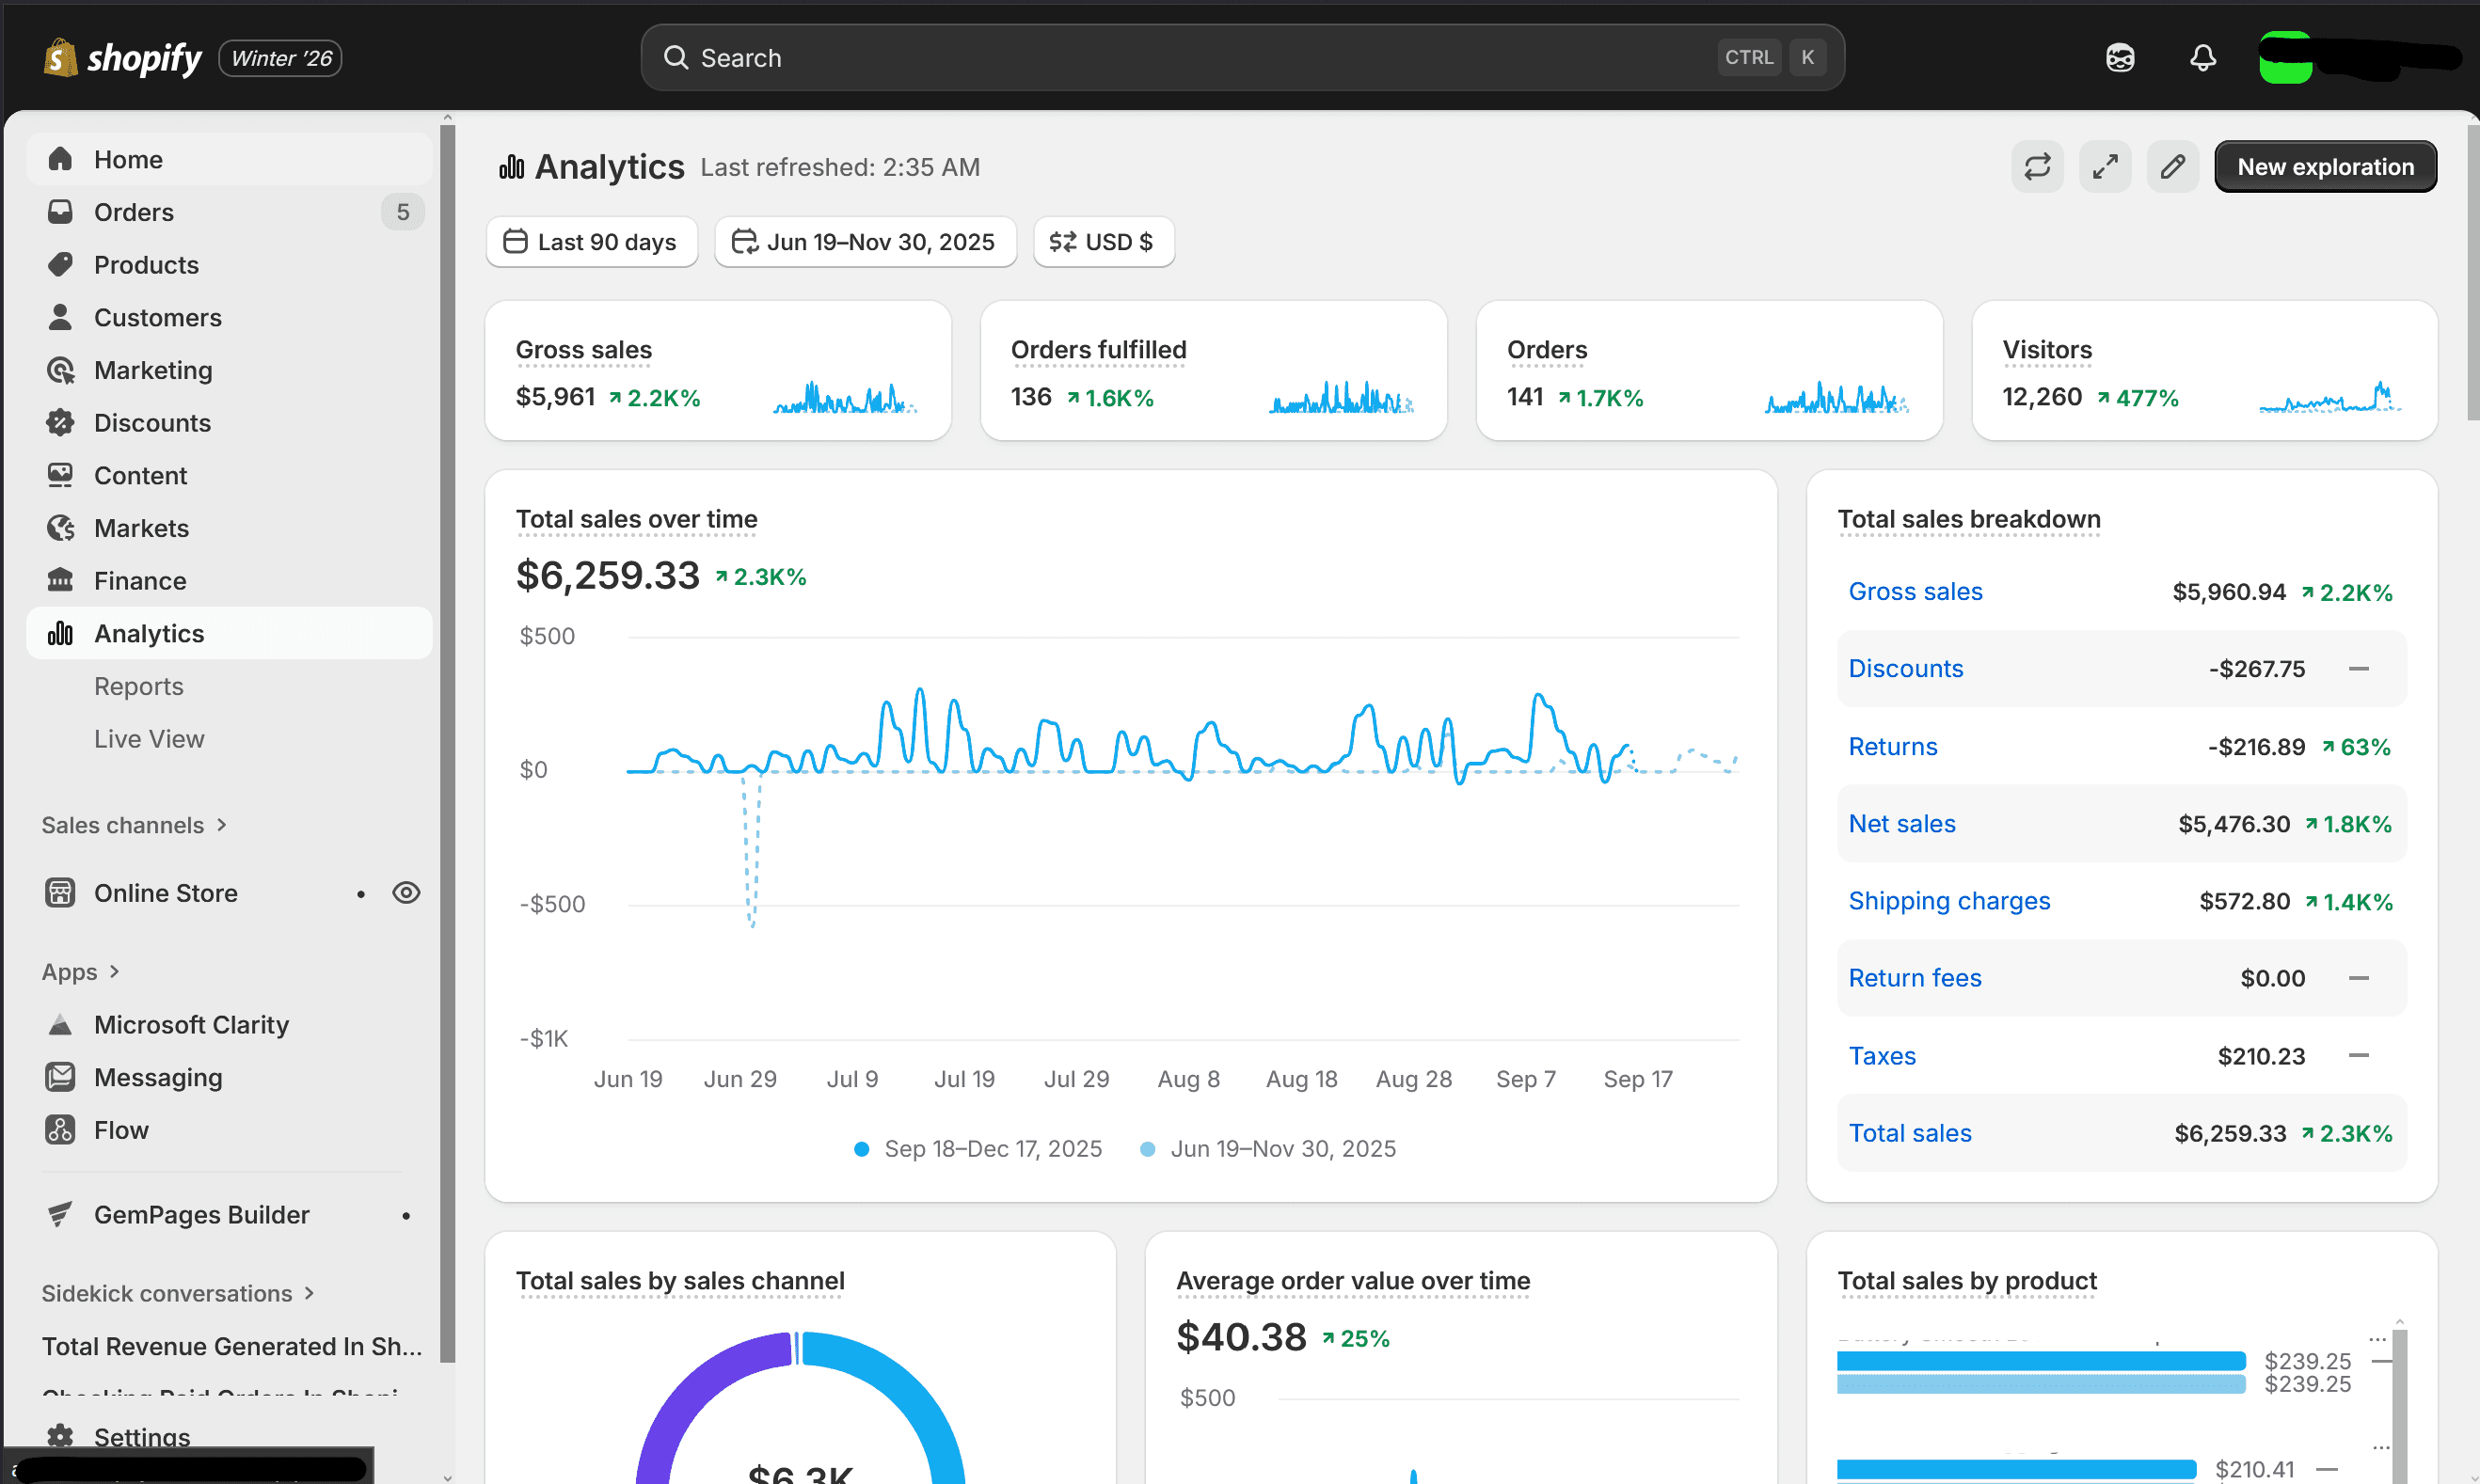Go to Orders in sidebar
The width and height of the screenshot is (2480, 1484).
pos(134,212)
